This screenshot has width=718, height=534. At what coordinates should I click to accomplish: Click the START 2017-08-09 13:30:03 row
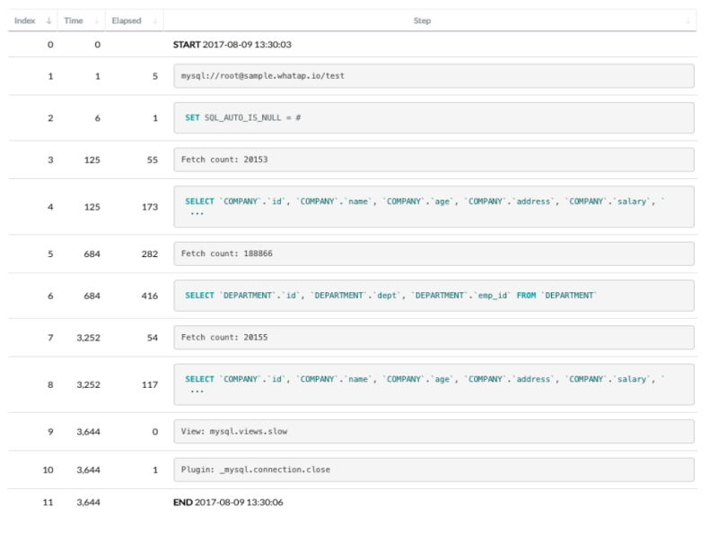pyautogui.click(x=232, y=44)
